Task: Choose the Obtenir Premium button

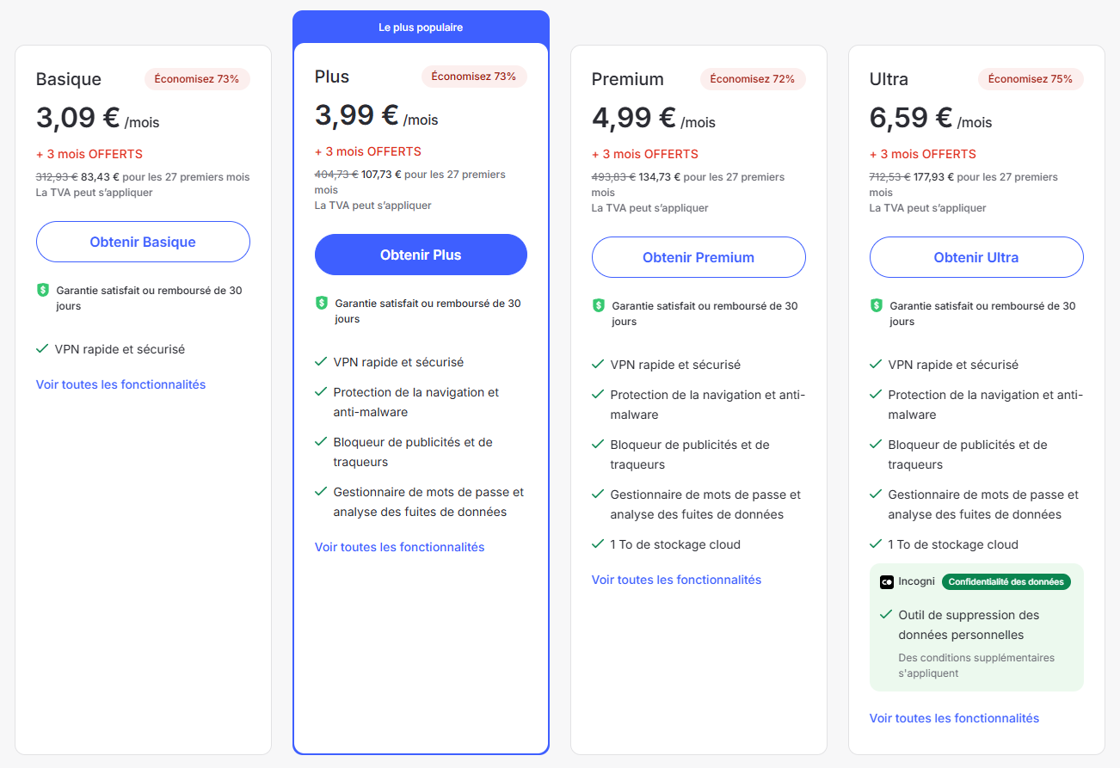Action: click(x=698, y=257)
